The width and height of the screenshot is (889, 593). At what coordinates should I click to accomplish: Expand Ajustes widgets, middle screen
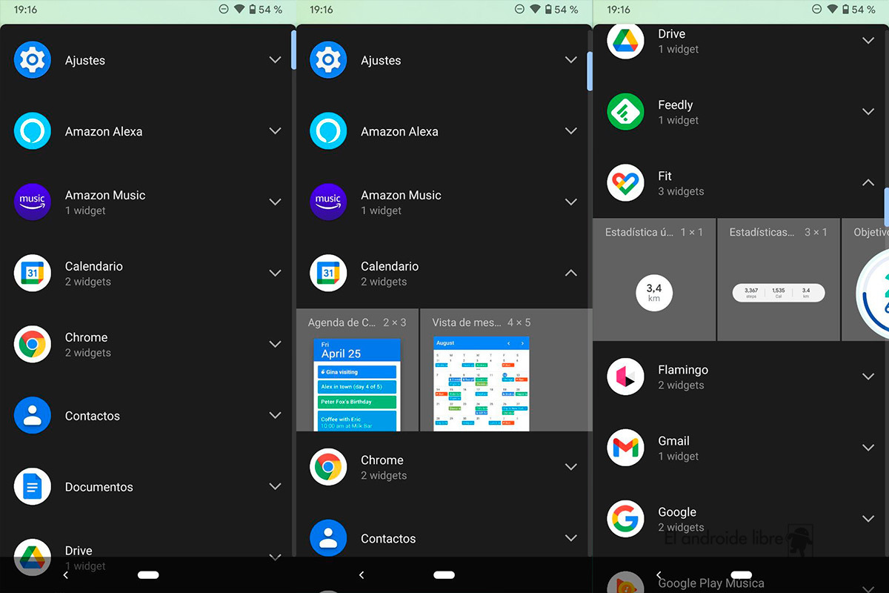coord(570,60)
